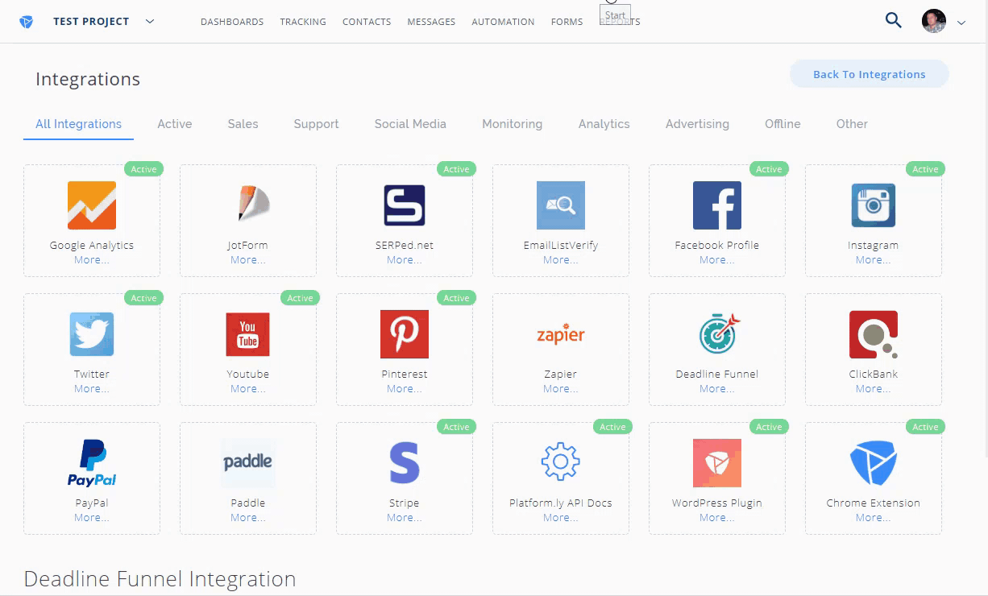The width and height of the screenshot is (988, 596).
Task: Switch to the Analytics tab
Action: pyautogui.click(x=604, y=124)
